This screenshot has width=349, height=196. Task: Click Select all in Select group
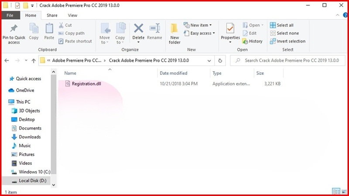[284, 25]
